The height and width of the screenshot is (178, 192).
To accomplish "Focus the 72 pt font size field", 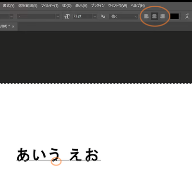I will pos(83,16).
